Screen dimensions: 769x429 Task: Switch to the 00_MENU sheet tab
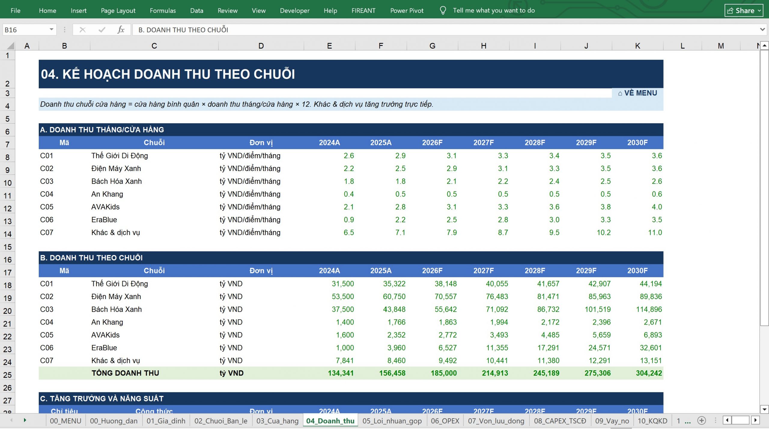click(x=65, y=421)
